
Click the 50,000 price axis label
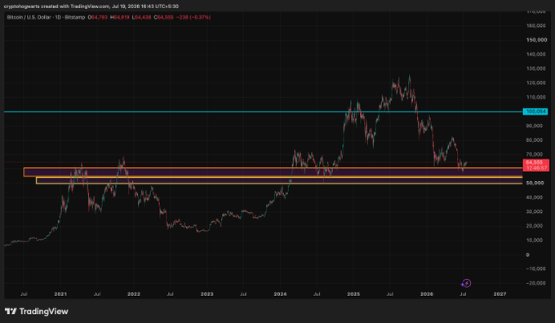click(535, 183)
